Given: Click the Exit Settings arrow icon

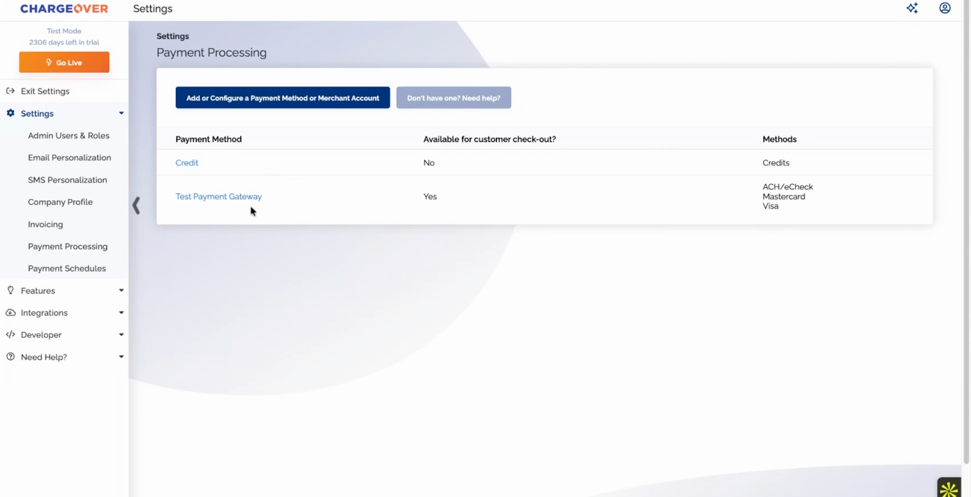Looking at the screenshot, I should pos(11,91).
